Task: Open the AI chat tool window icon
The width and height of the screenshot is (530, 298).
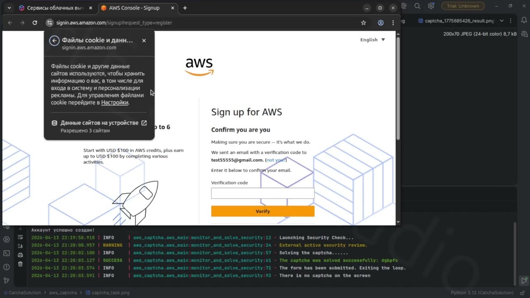Action: [x=525, y=34]
